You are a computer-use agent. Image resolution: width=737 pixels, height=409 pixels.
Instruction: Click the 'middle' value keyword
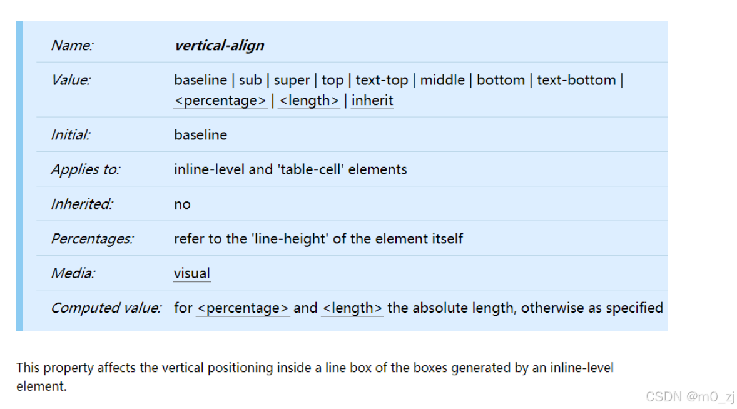coord(442,80)
